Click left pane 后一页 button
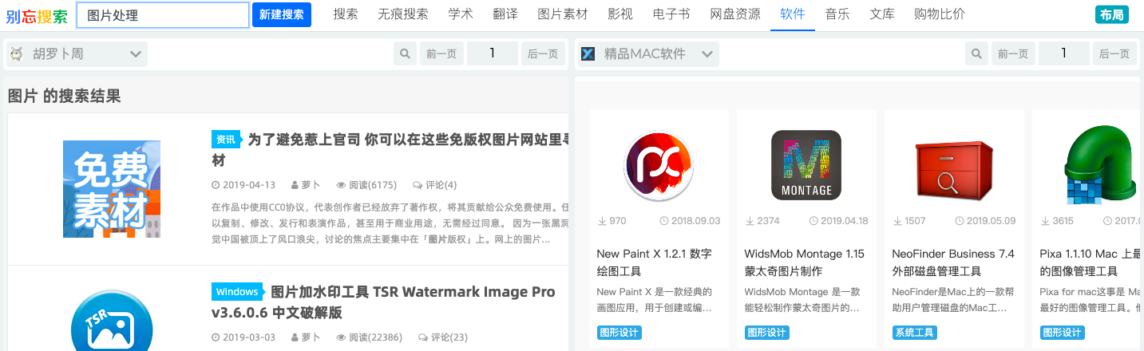The height and width of the screenshot is (351, 1144). pyautogui.click(x=544, y=54)
